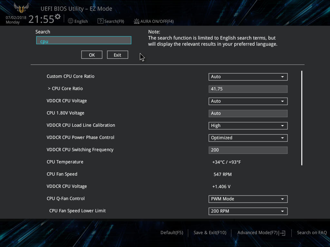This screenshot has width=330, height=247.
Task: Click the globe language icon
Action: [x=71, y=21]
